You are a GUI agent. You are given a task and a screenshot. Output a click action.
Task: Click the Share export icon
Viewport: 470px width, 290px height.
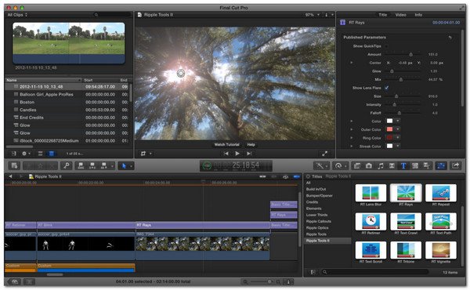click(x=456, y=165)
